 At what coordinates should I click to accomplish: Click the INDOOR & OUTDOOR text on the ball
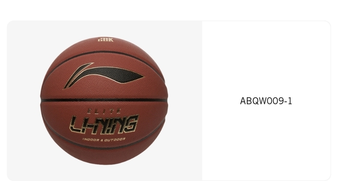pos(104,139)
